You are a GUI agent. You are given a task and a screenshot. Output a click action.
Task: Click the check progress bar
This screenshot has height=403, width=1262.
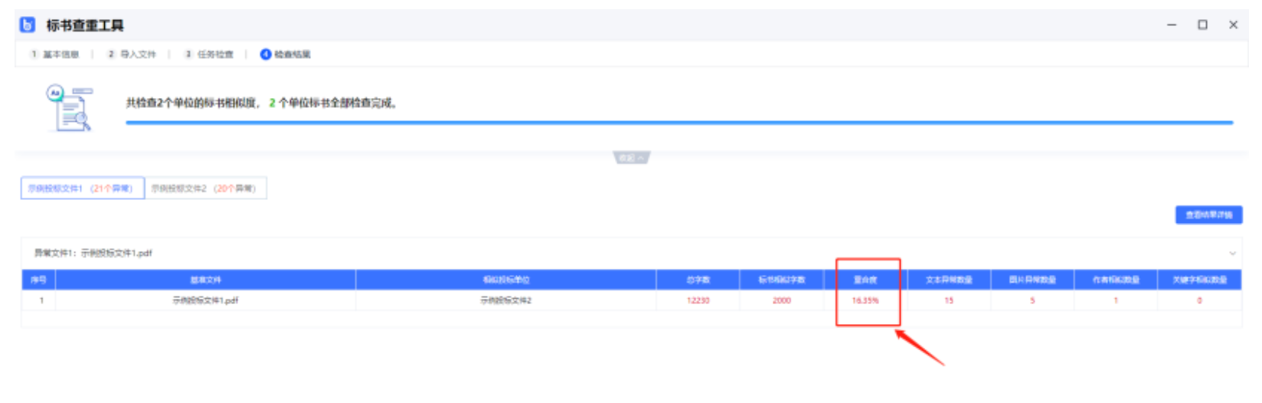click(678, 123)
